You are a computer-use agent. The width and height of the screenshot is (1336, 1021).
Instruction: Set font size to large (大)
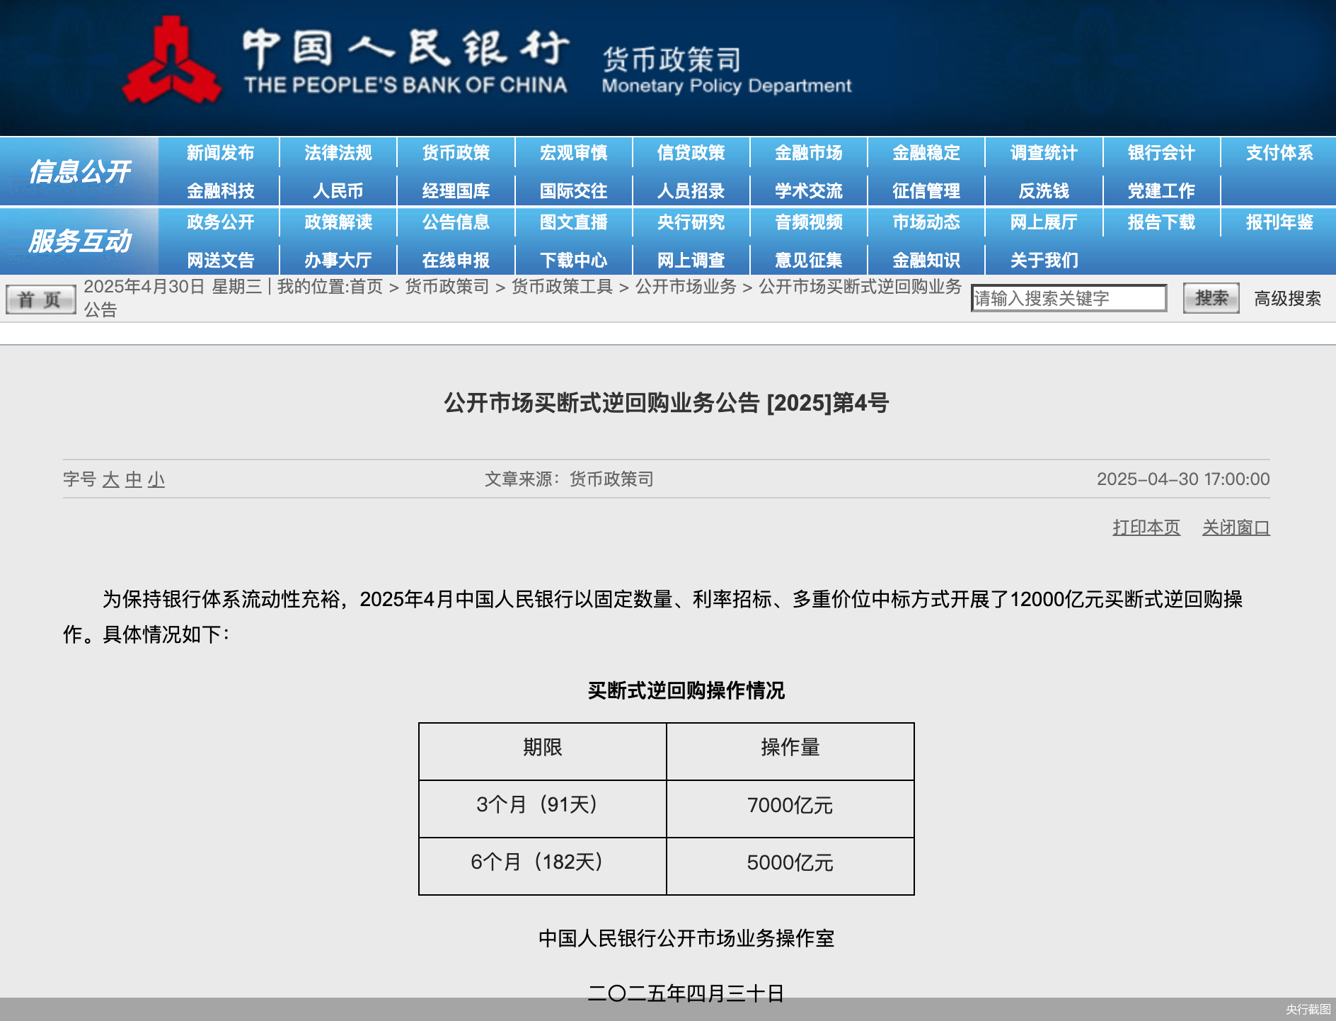[x=110, y=480]
